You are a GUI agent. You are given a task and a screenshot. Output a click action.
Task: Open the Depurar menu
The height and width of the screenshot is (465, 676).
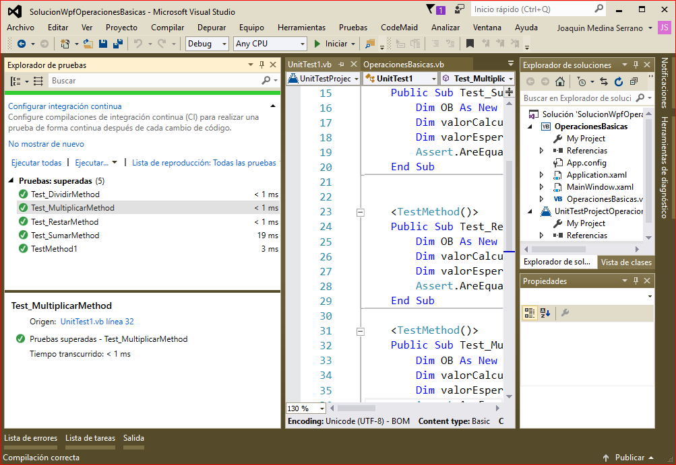click(211, 28)
